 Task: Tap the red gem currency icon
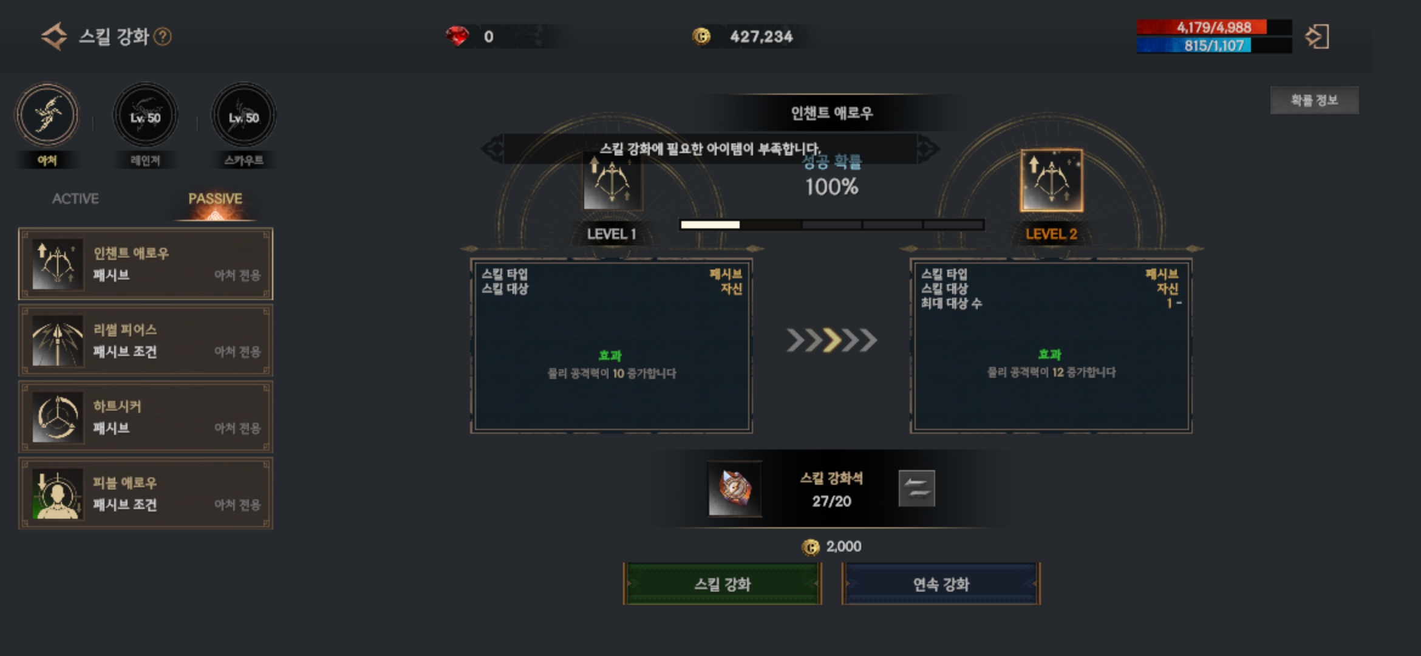coord(457,36)
